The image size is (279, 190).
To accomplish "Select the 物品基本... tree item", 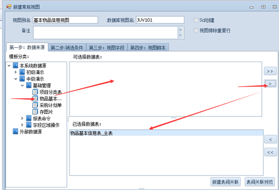I will pos(50,99).
